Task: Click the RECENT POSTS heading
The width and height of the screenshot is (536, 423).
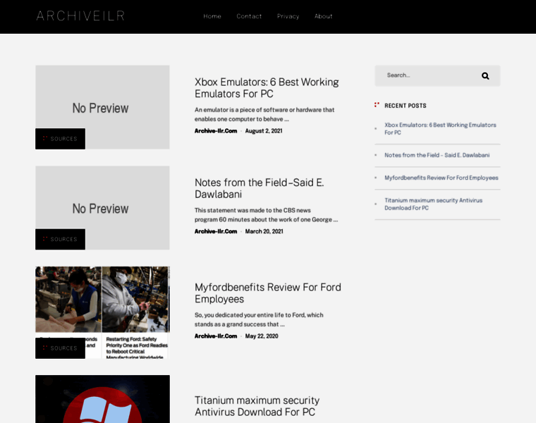Action: click(x=405, y=106)
